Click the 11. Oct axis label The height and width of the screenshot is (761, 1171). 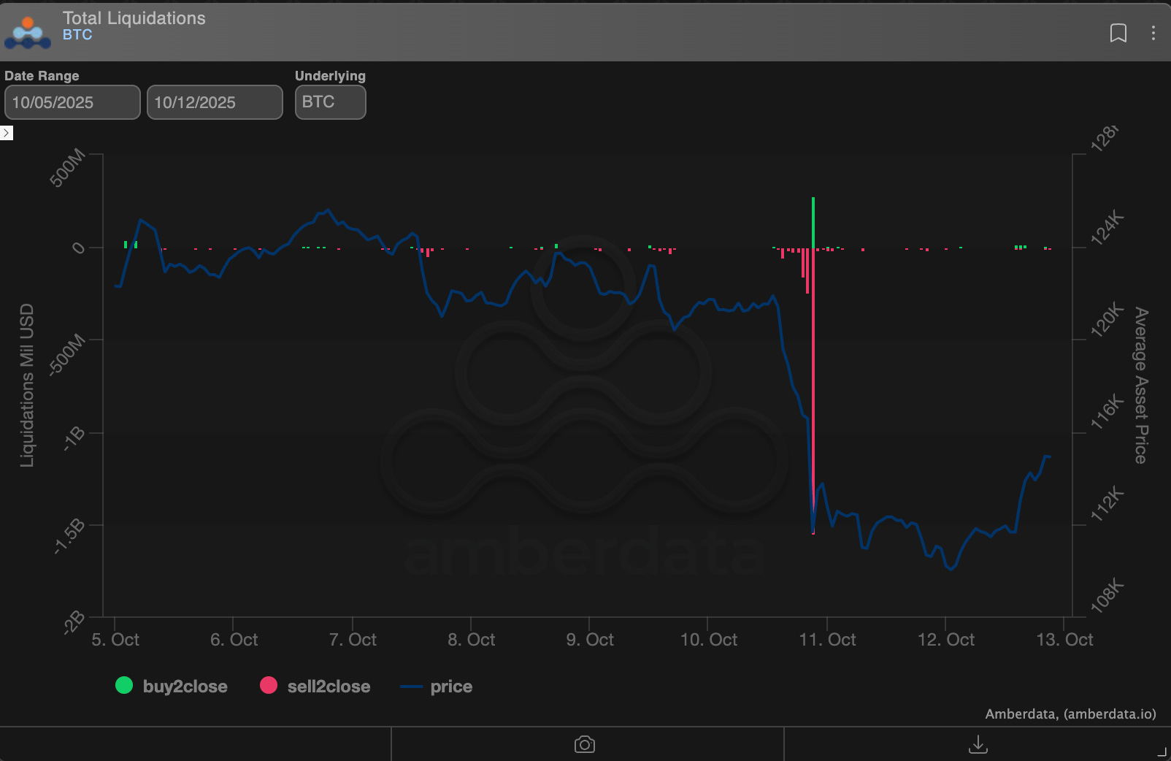point(827,640)
